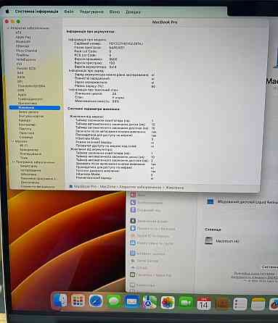The width and height of the screenshot is (278, 323).
Task: Select Fibre Channel in the sidebar
Action: click(x=27, y=51)
